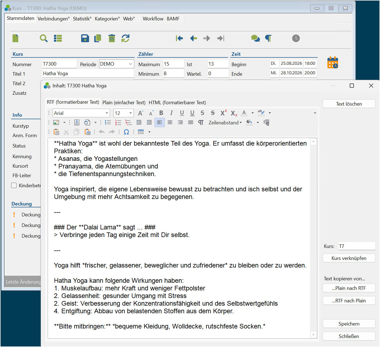Refresh data with the circular arrows icon
The image size is (380, 347).
pyautogui.click(x=126, y=38)
